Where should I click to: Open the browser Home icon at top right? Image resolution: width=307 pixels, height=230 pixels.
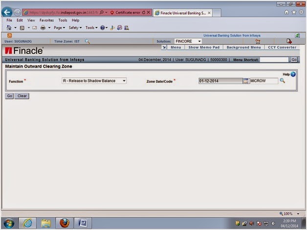point(286,12)
